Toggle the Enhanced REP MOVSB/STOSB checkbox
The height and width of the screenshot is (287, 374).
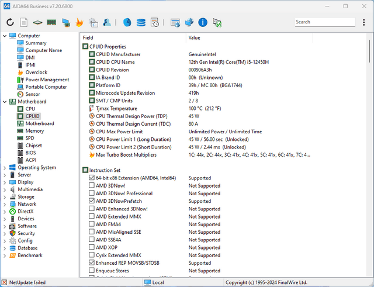[x=92, y=263]
